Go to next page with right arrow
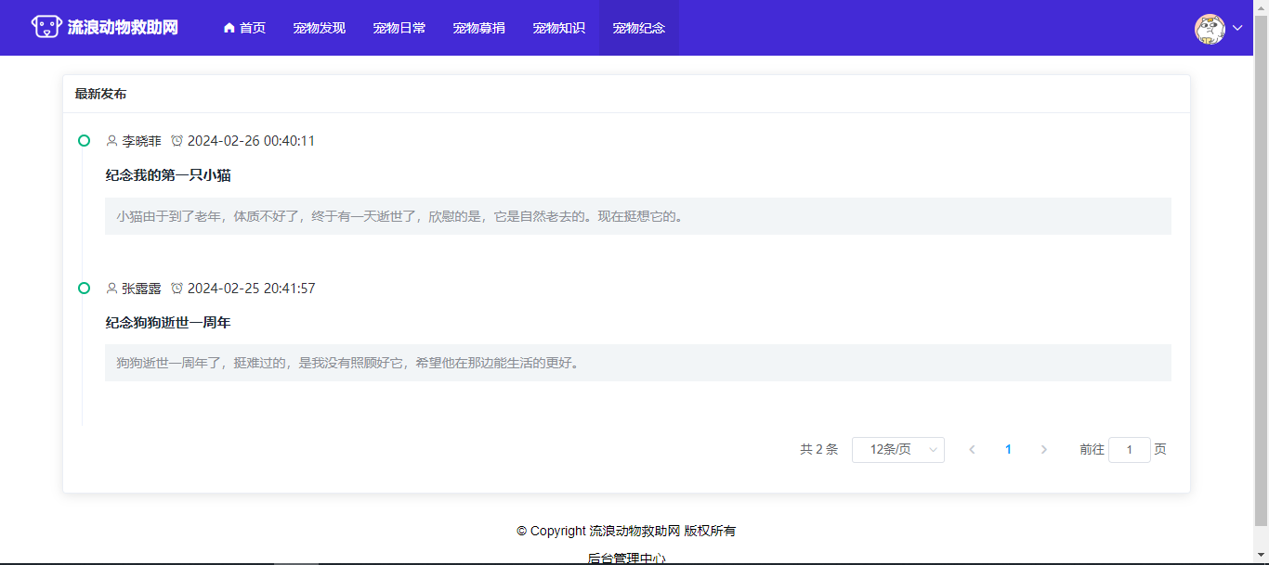The height and width of the screenshot is (565, 1269). [1043, 450]
